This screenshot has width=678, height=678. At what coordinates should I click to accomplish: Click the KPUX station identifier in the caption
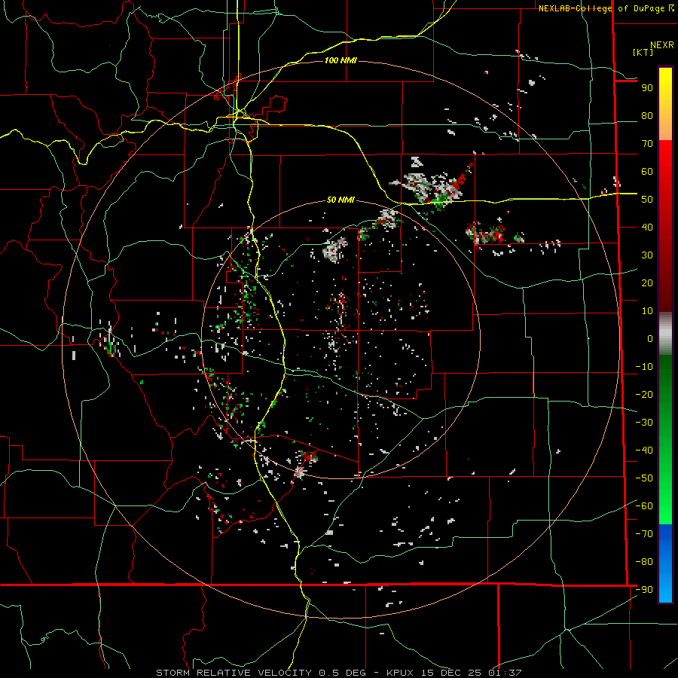(x=400, y=673)
